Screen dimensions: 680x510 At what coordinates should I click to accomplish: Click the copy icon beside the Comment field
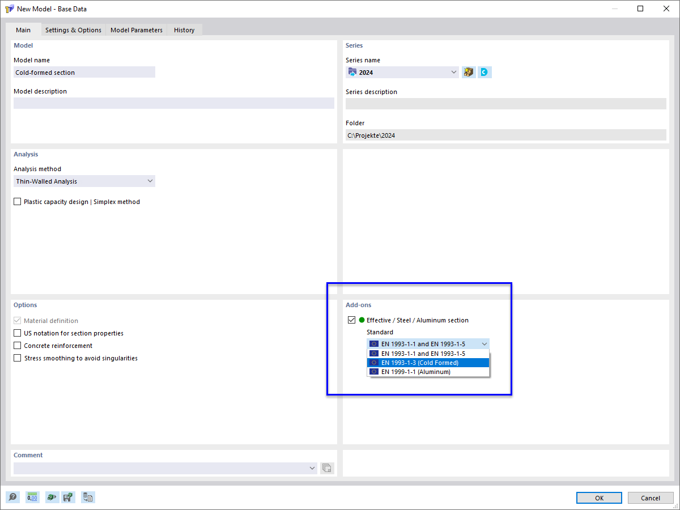327,467
